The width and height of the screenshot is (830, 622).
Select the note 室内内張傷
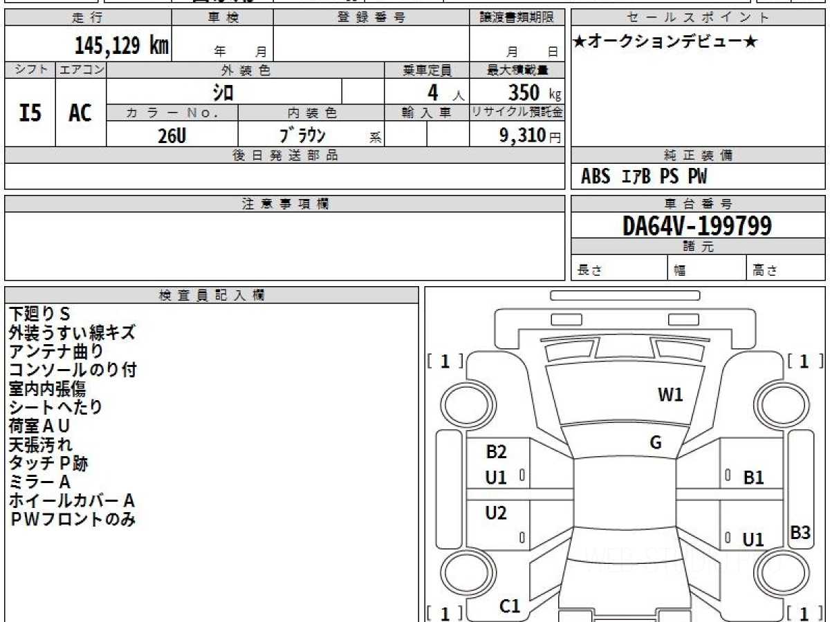(x=47, y=389)
